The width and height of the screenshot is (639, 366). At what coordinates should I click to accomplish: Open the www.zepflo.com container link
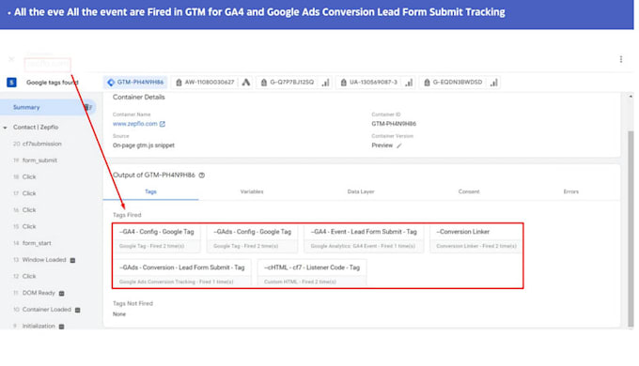point(135,124)
